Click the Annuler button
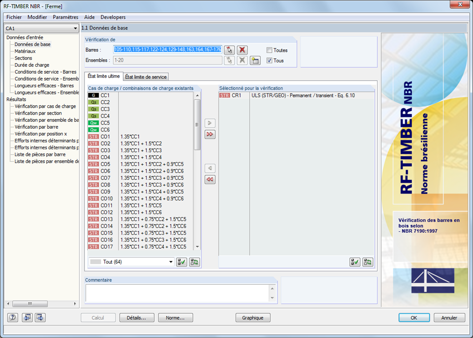The image size is (473, 338). [x=449, y=318]
